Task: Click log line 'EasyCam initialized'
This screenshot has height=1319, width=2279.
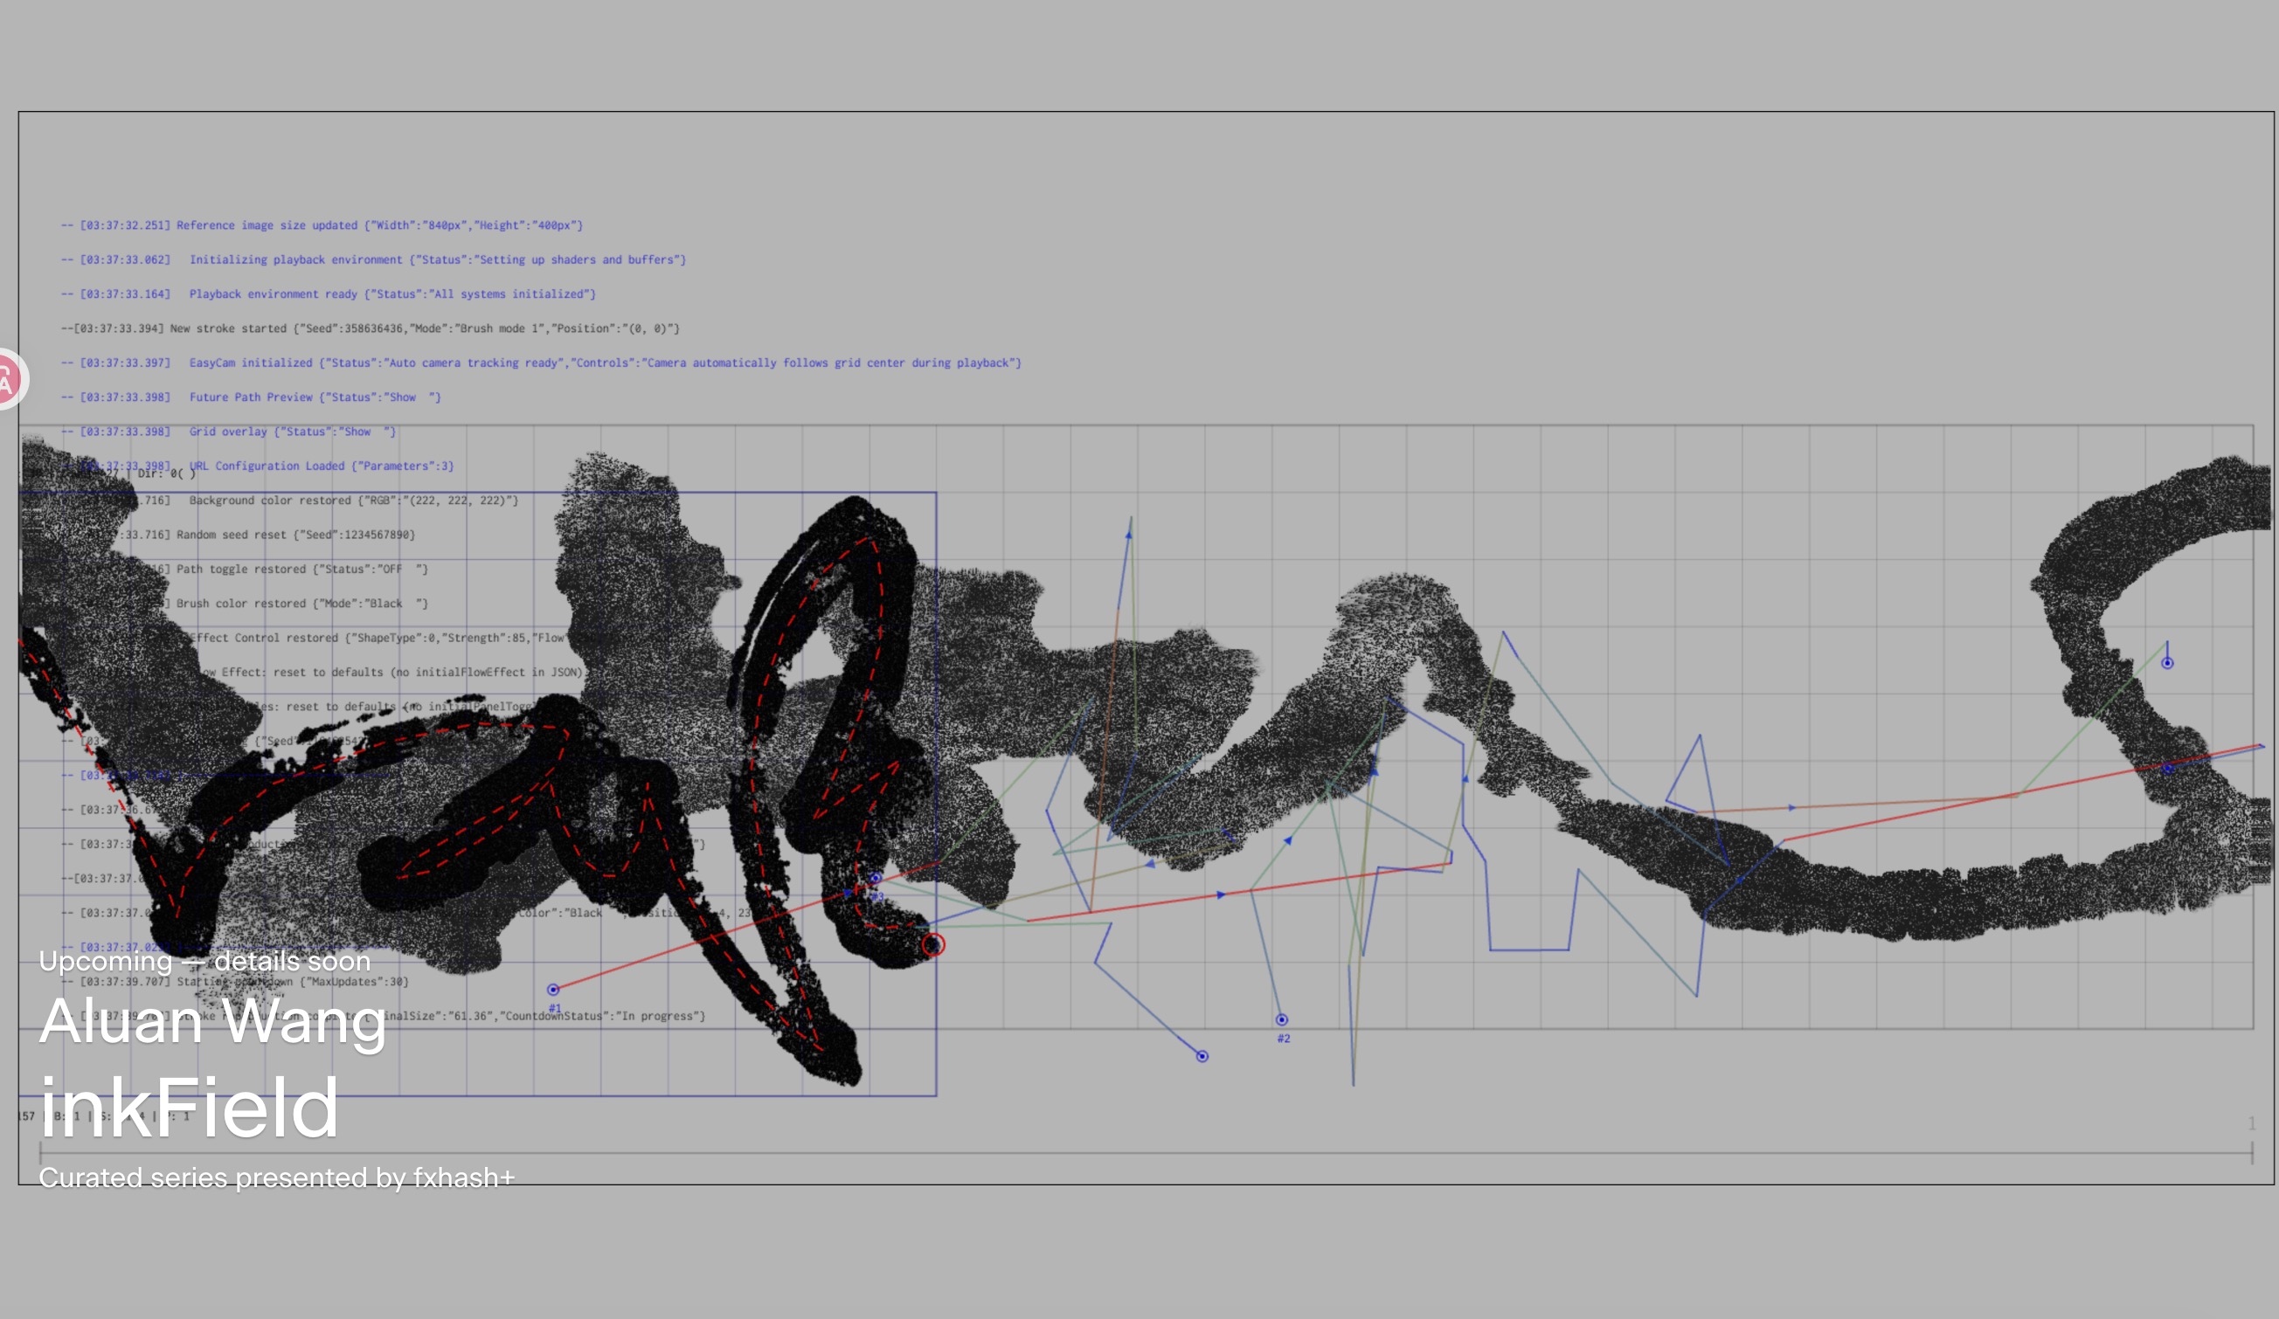Action: click(541, 363)
